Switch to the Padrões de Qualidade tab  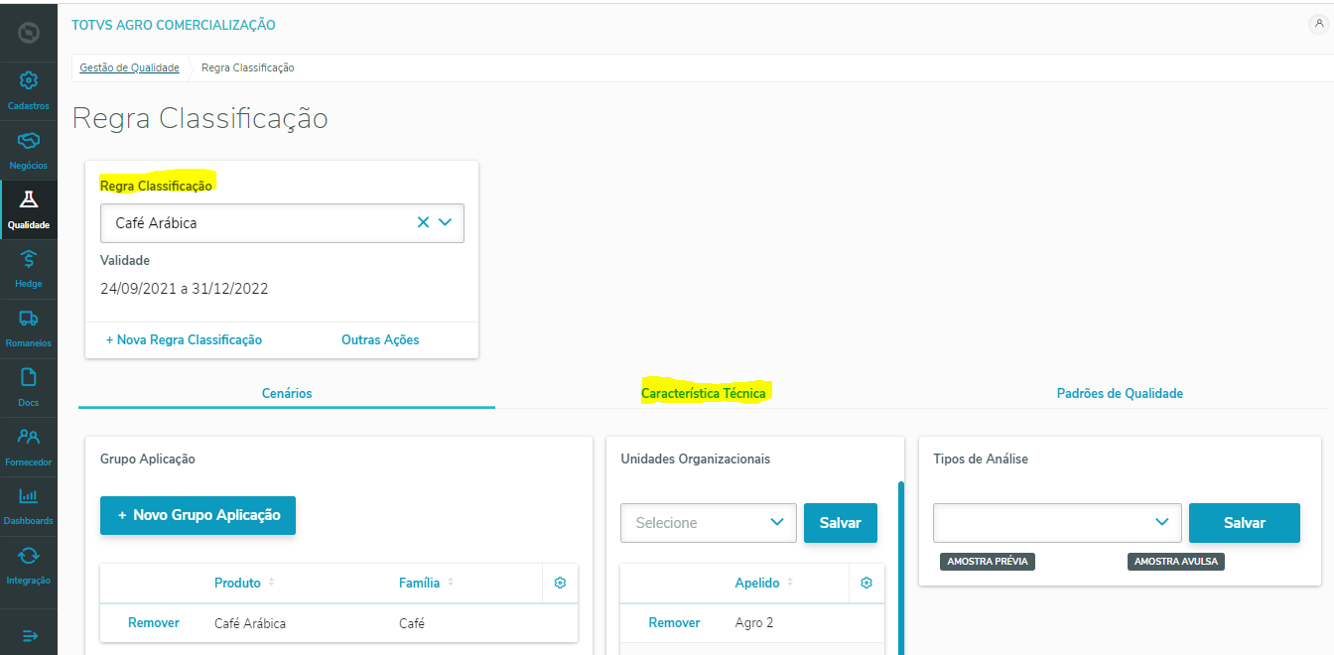1120,393
